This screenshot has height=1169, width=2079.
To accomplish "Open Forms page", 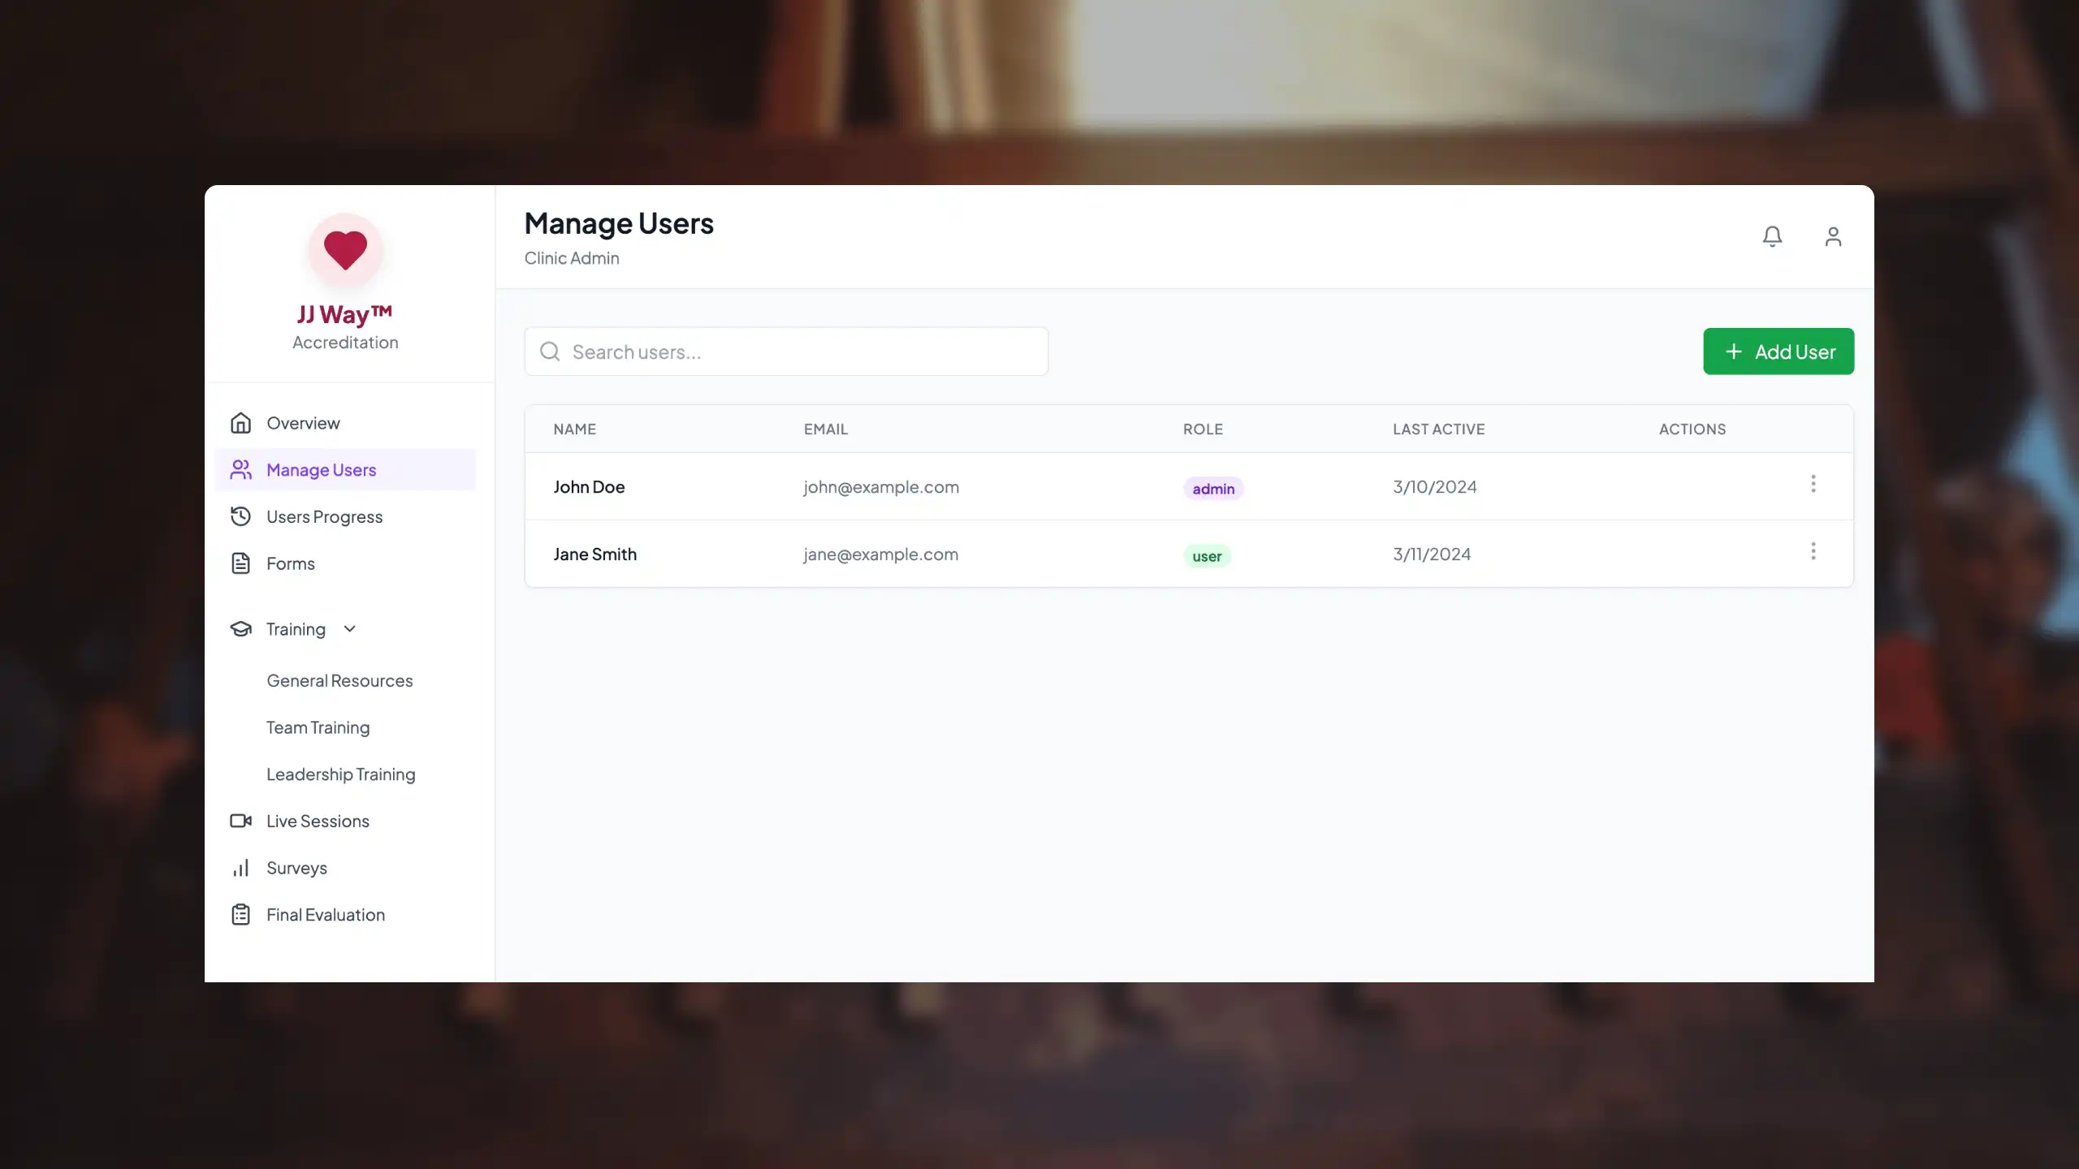I will click(345, 563).
